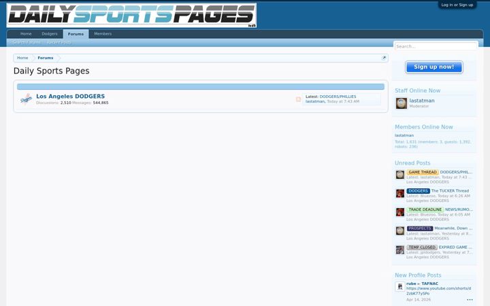Open the latest DODGERS/PHILLIES thread link
Image resolution: width=490 pixels, height=306 pixels.
click(x=338, y=97)
